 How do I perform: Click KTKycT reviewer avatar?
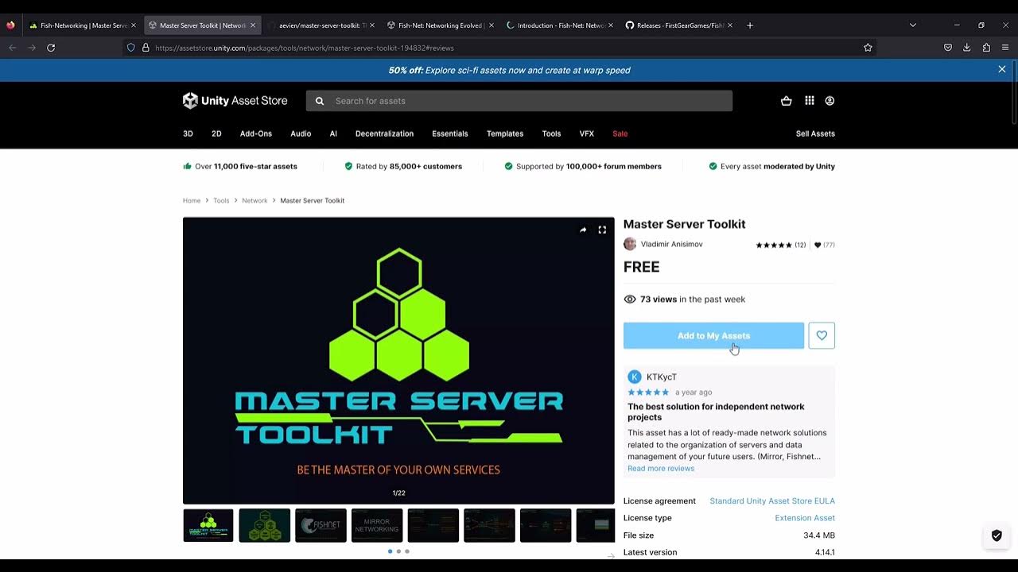click(x=635, y=377)
